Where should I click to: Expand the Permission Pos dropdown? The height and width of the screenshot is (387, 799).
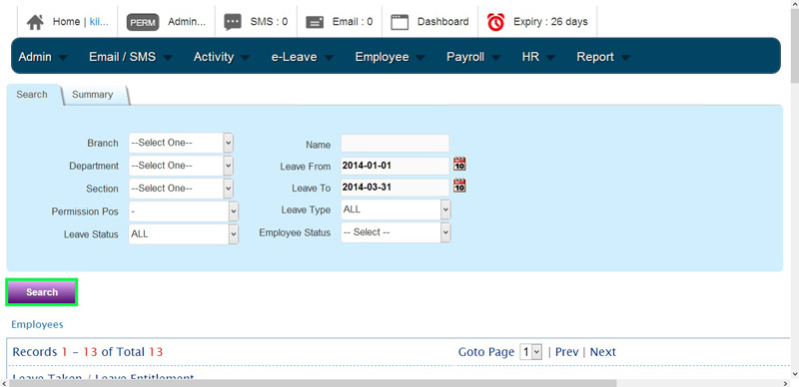184,211
